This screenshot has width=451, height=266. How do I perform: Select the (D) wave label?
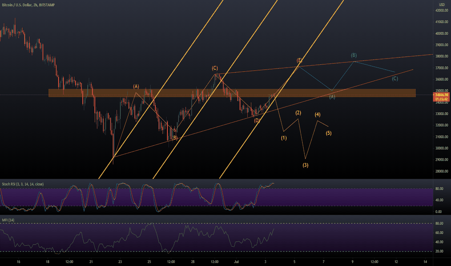[257, 121]
